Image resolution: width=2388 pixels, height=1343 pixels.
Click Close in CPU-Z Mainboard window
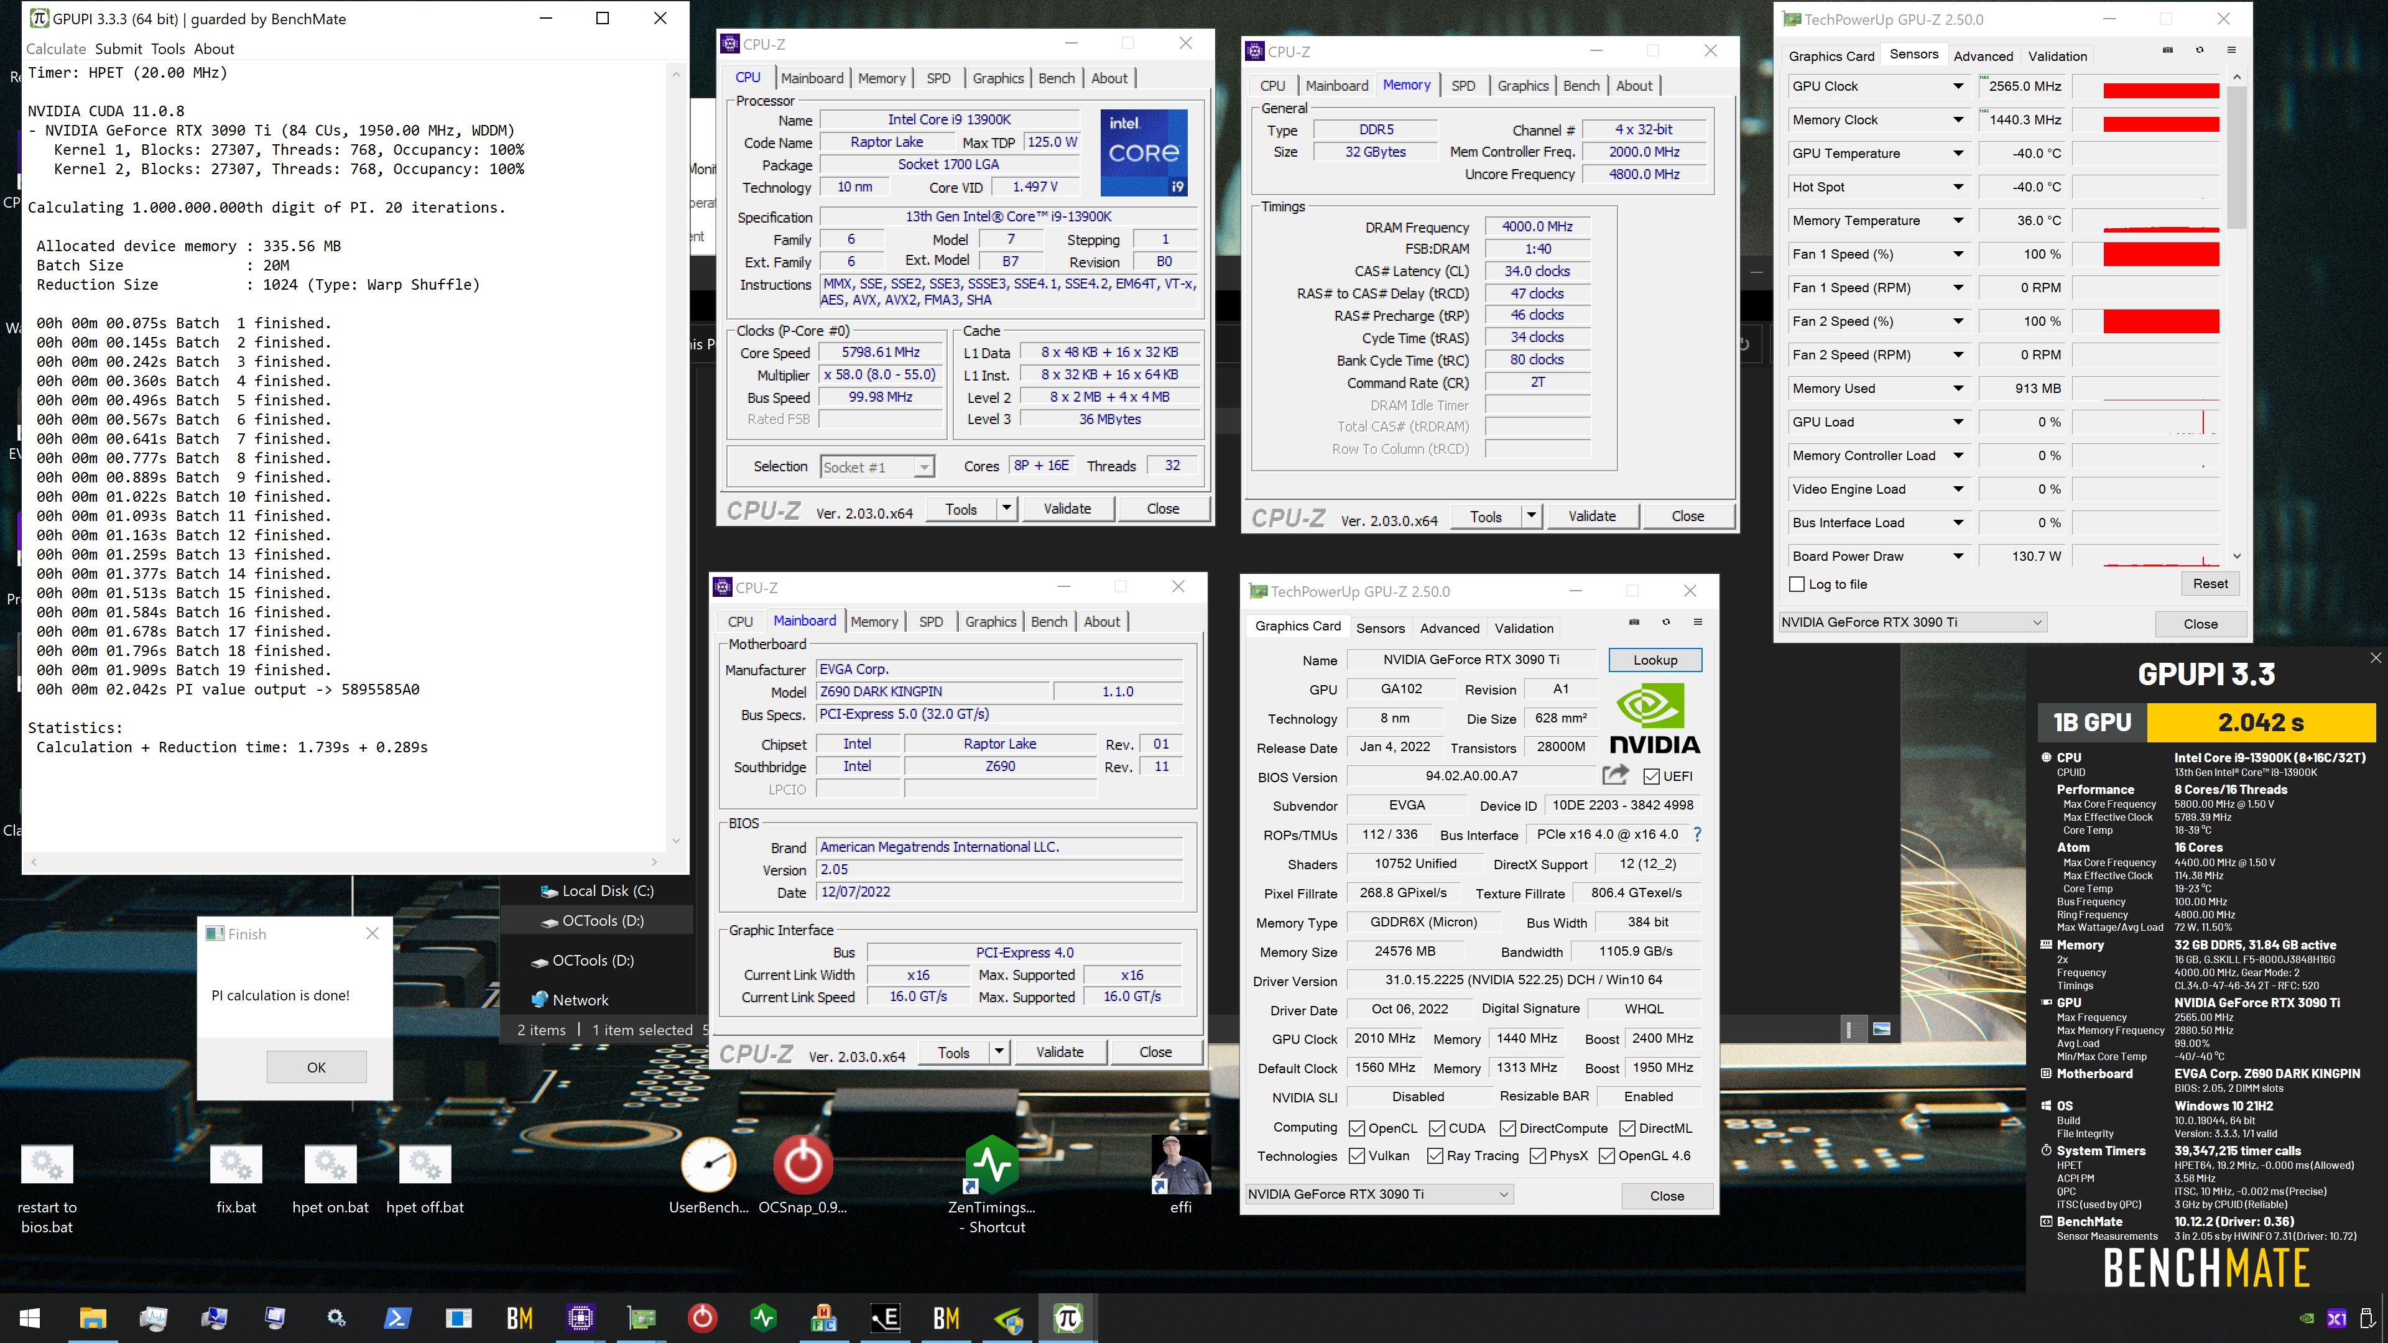pyautogui.click(x=1155, y=1052)
